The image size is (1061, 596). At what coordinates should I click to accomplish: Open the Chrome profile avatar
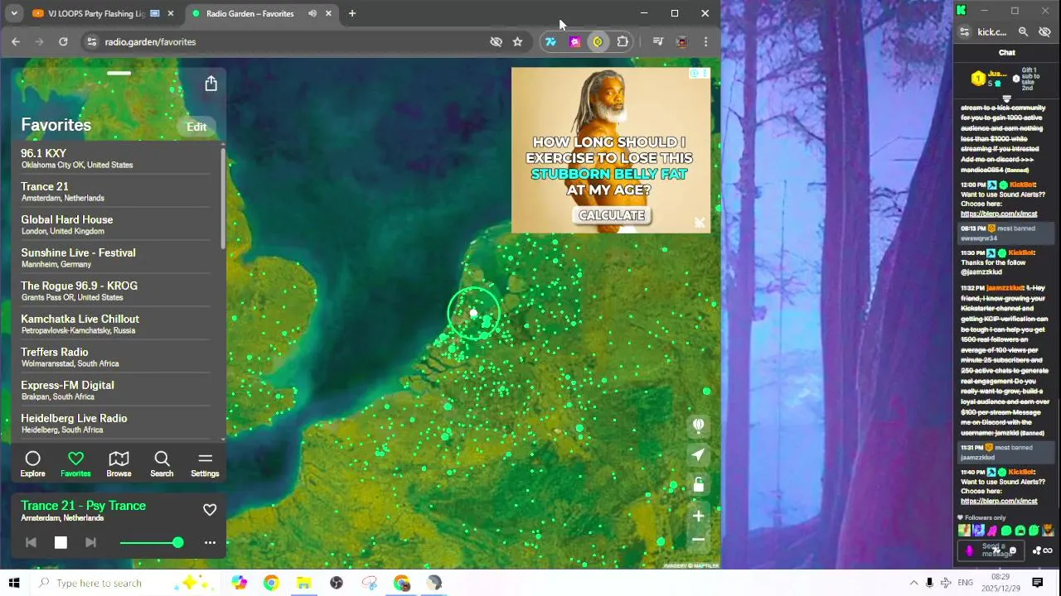681,41
